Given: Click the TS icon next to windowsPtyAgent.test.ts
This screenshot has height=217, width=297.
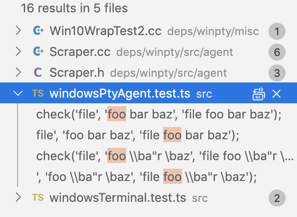Looking at the screenshot, I should pos(38,93).
